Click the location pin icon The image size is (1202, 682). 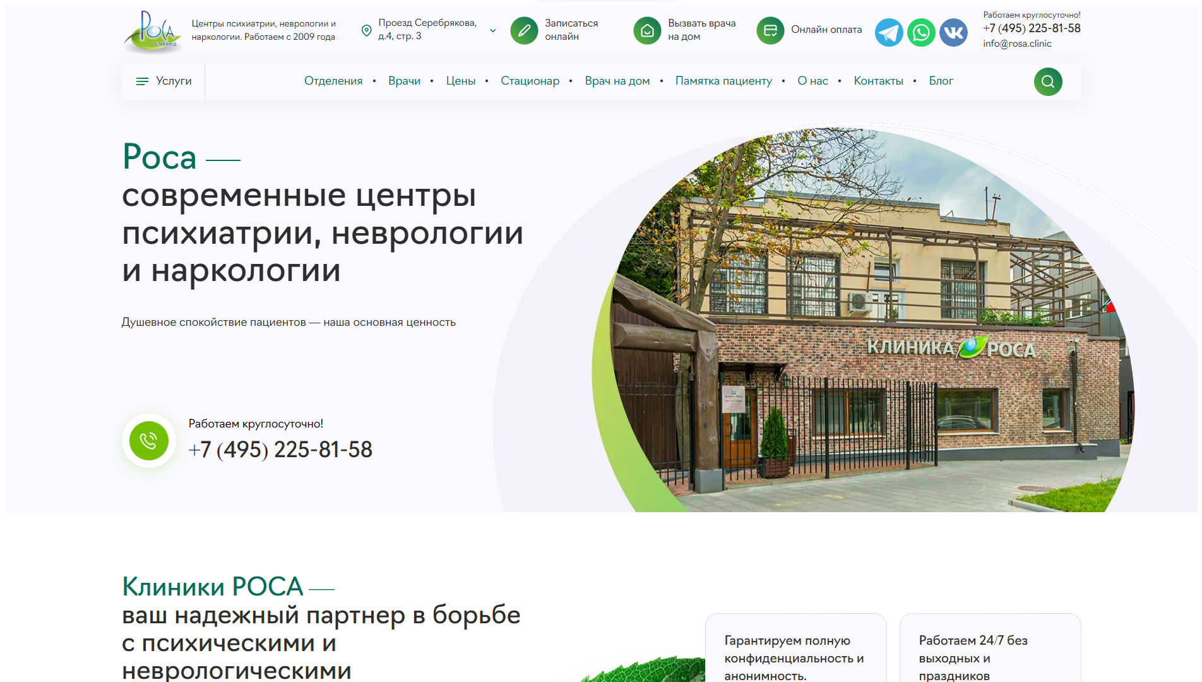tap(366, 30)
